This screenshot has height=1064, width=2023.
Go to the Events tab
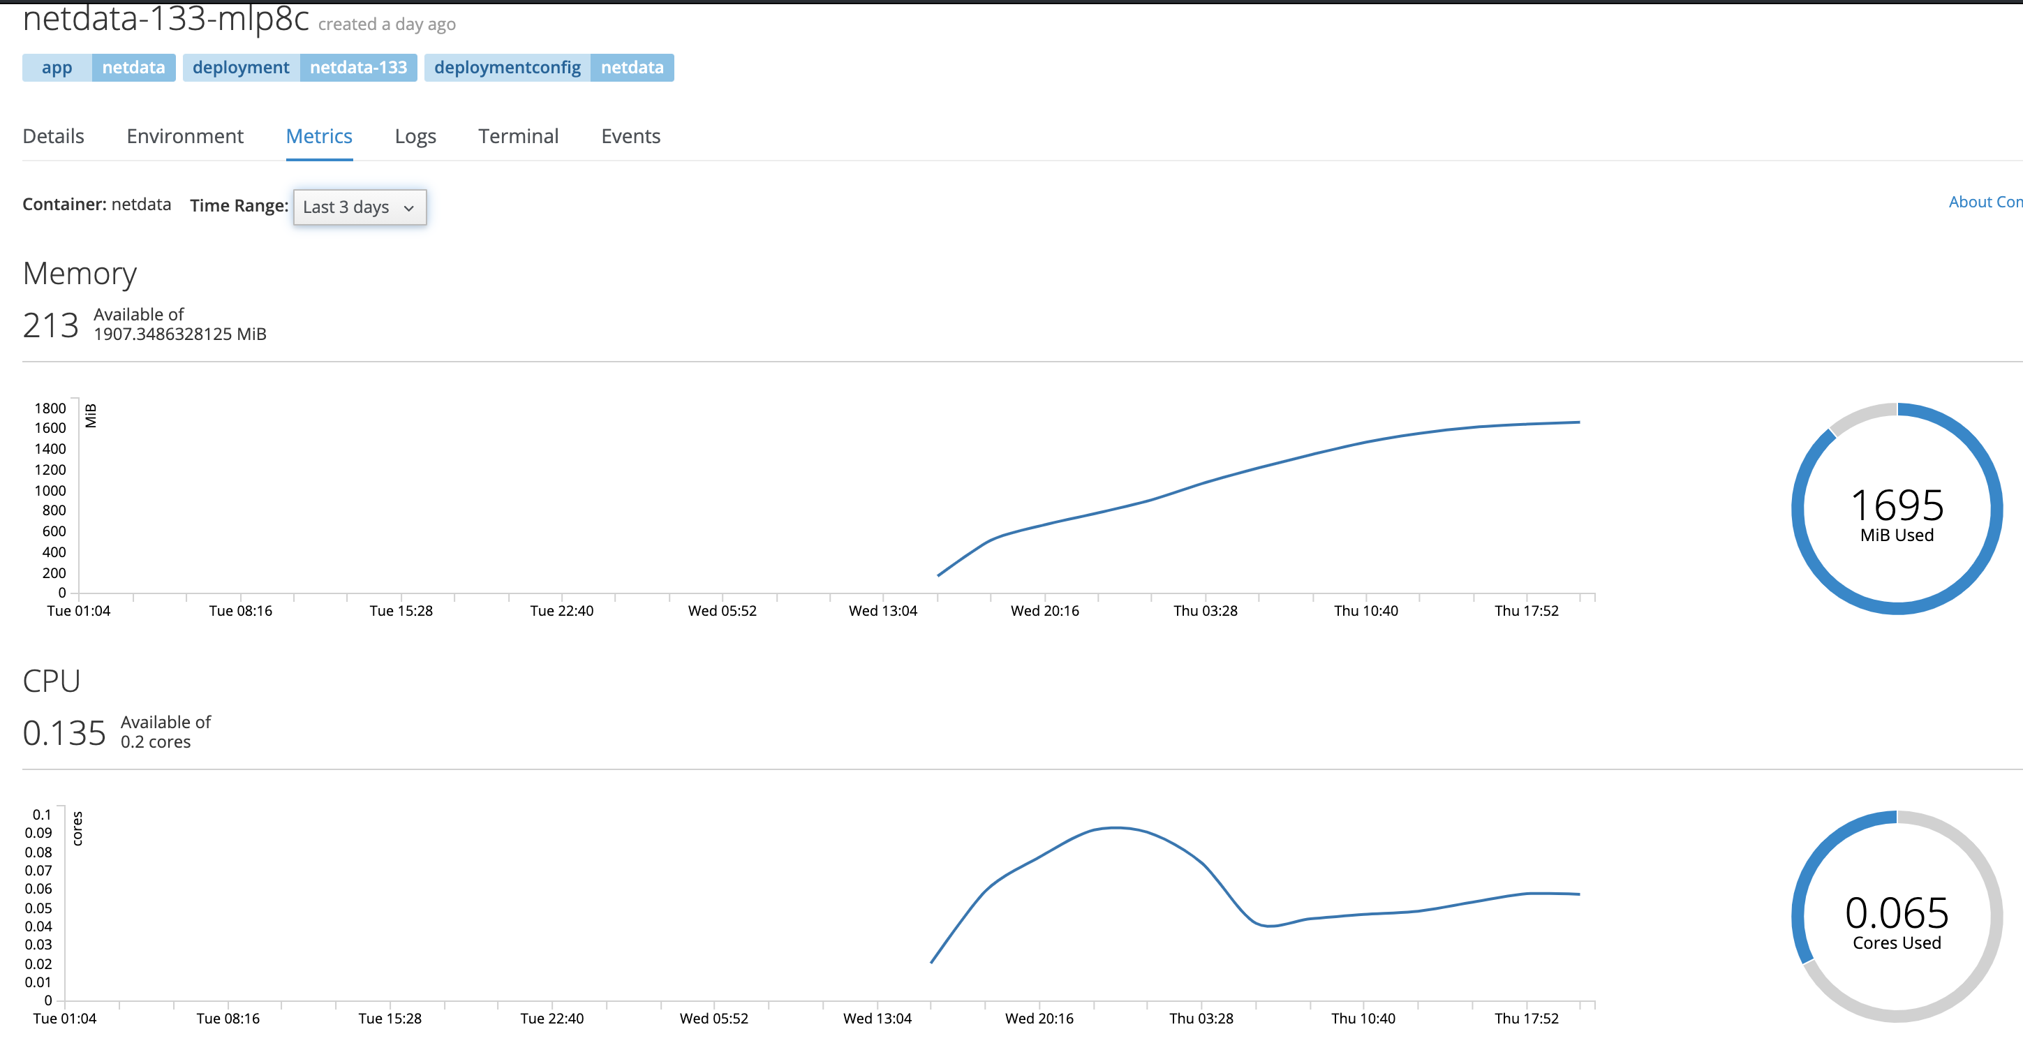tap(630, 137)
